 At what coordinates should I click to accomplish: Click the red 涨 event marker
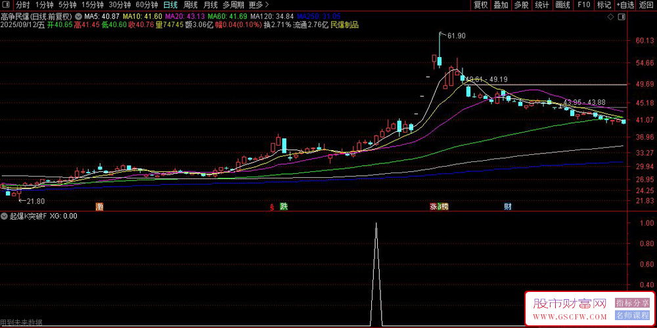click(x=433, y=206)
